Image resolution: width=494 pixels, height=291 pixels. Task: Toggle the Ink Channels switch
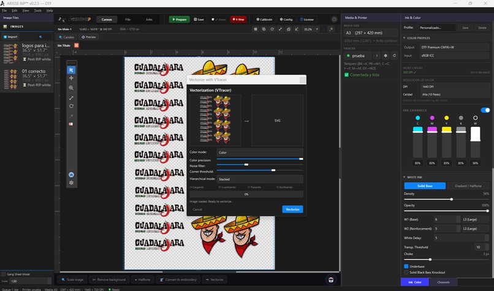coord(485,110)
